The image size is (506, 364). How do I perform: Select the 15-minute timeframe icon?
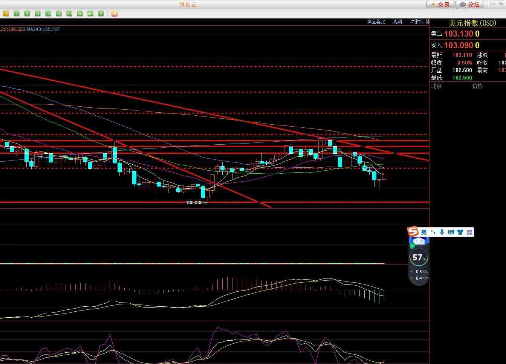[x=48, y=14]
